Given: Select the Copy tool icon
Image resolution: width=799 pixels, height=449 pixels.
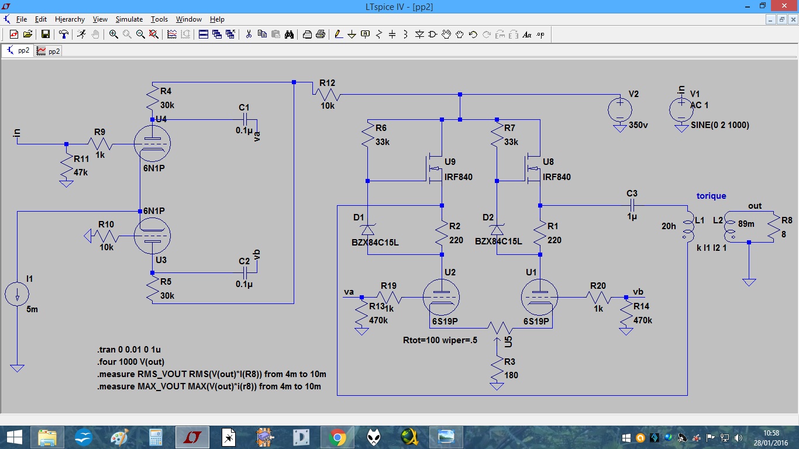Looking at the screenshot, I should 262,34.
